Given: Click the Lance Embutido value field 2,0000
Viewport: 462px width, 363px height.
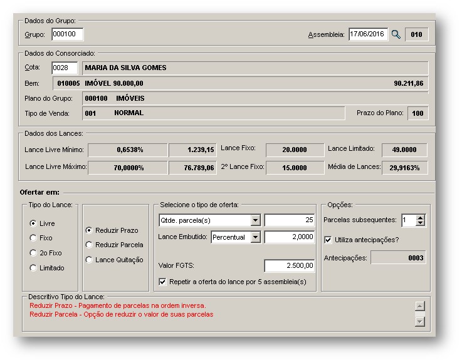Looking at the screenshot, I should [290, 237].
